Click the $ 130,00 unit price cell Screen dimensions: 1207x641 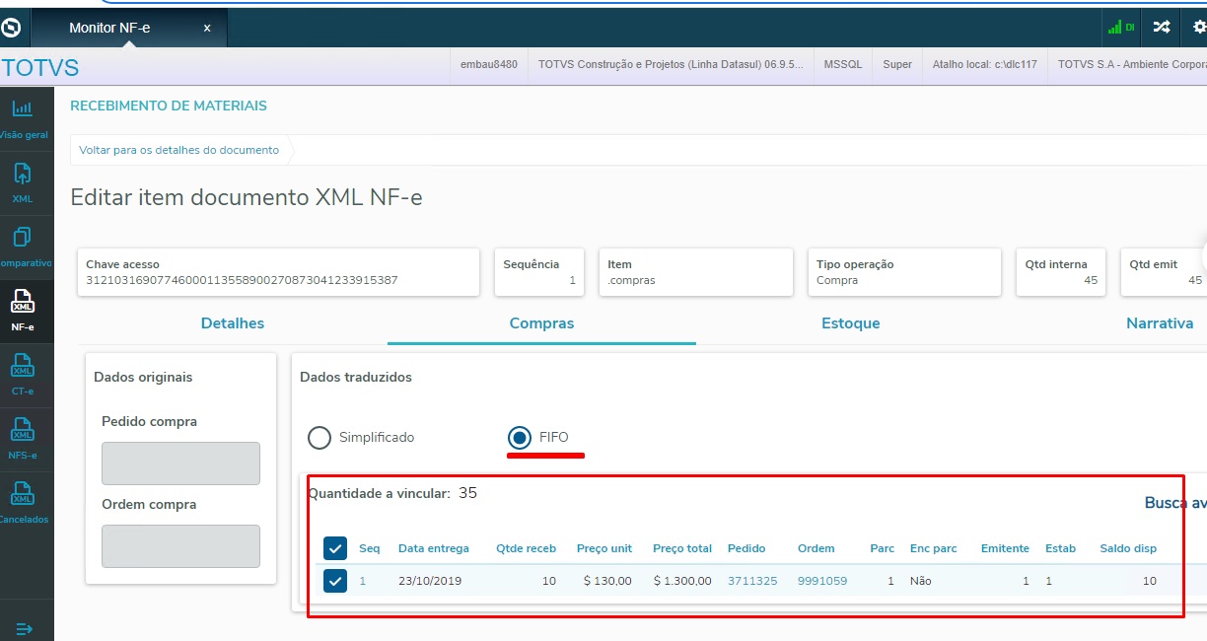pyautogui.click(x=607, y=581)
